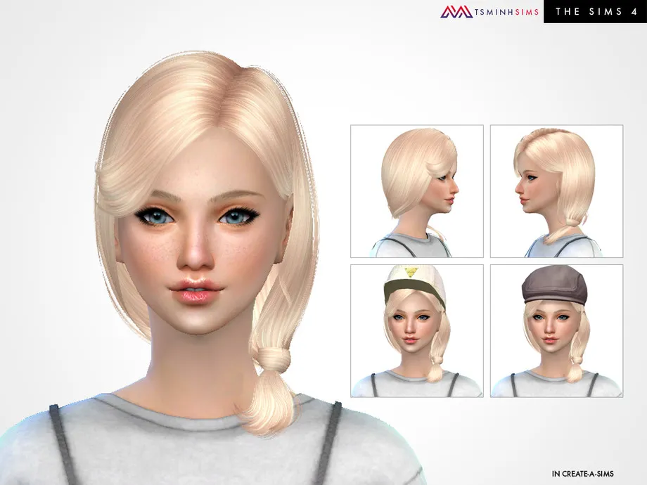Click the TSMinhSims triangular logo icon
This screenshot has width=647, height=485.
[x=456, y=12]
